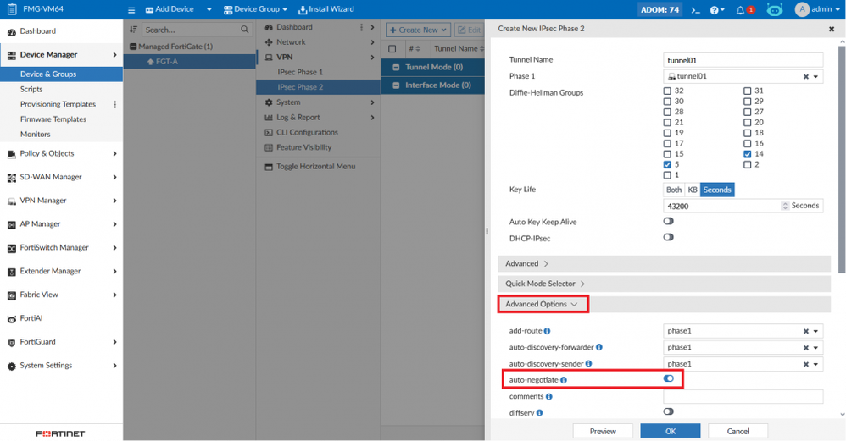Select IPsec Phase 1 menu item
846x441 pixels.
point(299,72)
